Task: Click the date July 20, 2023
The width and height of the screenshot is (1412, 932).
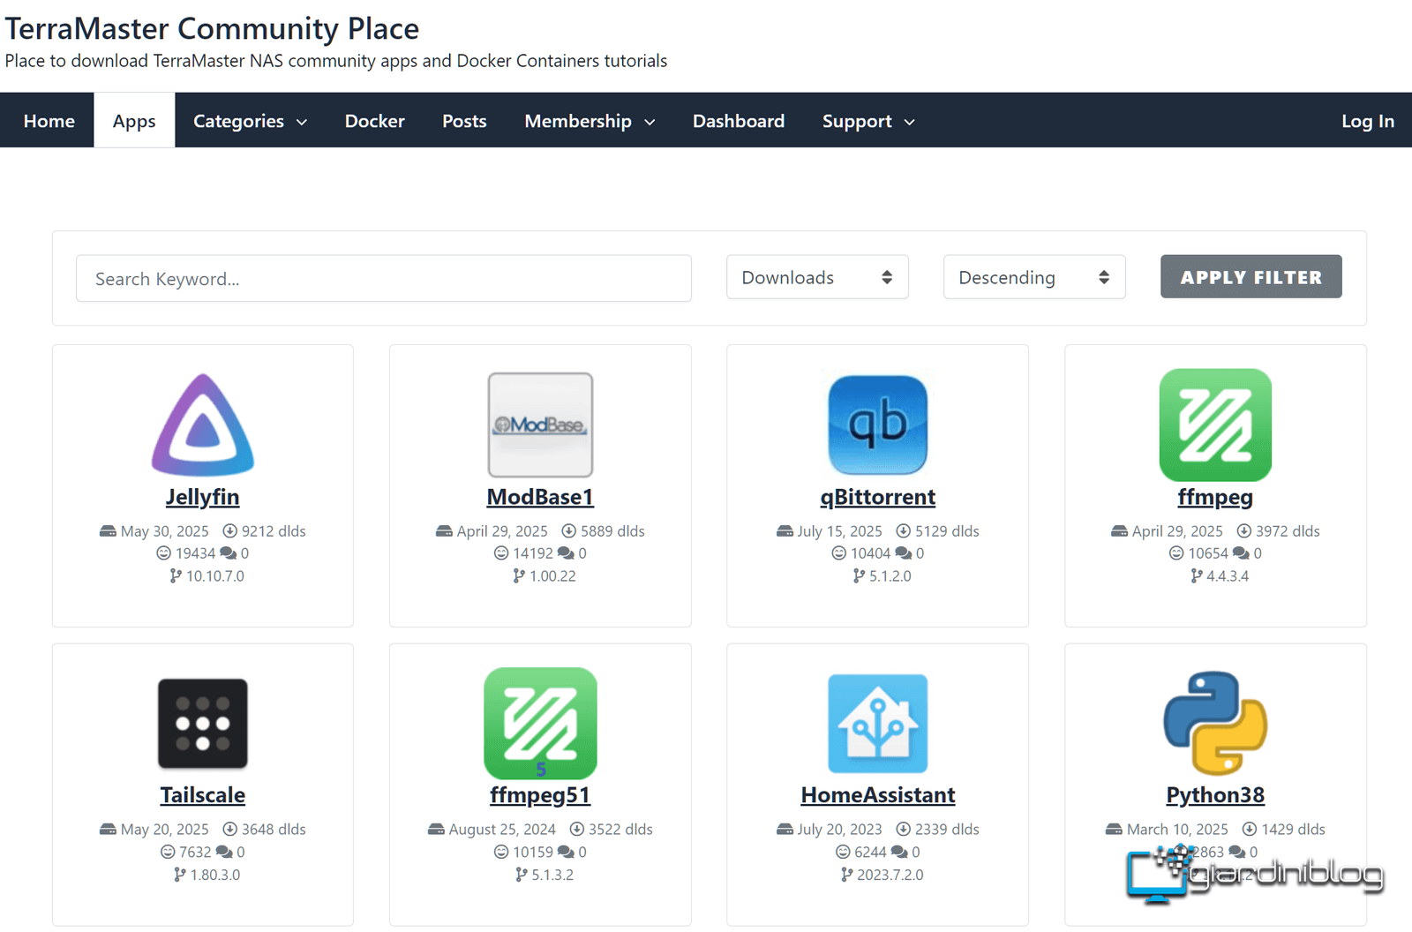Action: tap(839, 830)
